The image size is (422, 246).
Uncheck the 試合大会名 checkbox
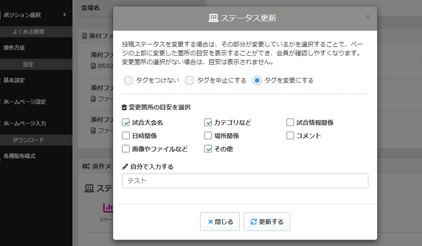126,122
